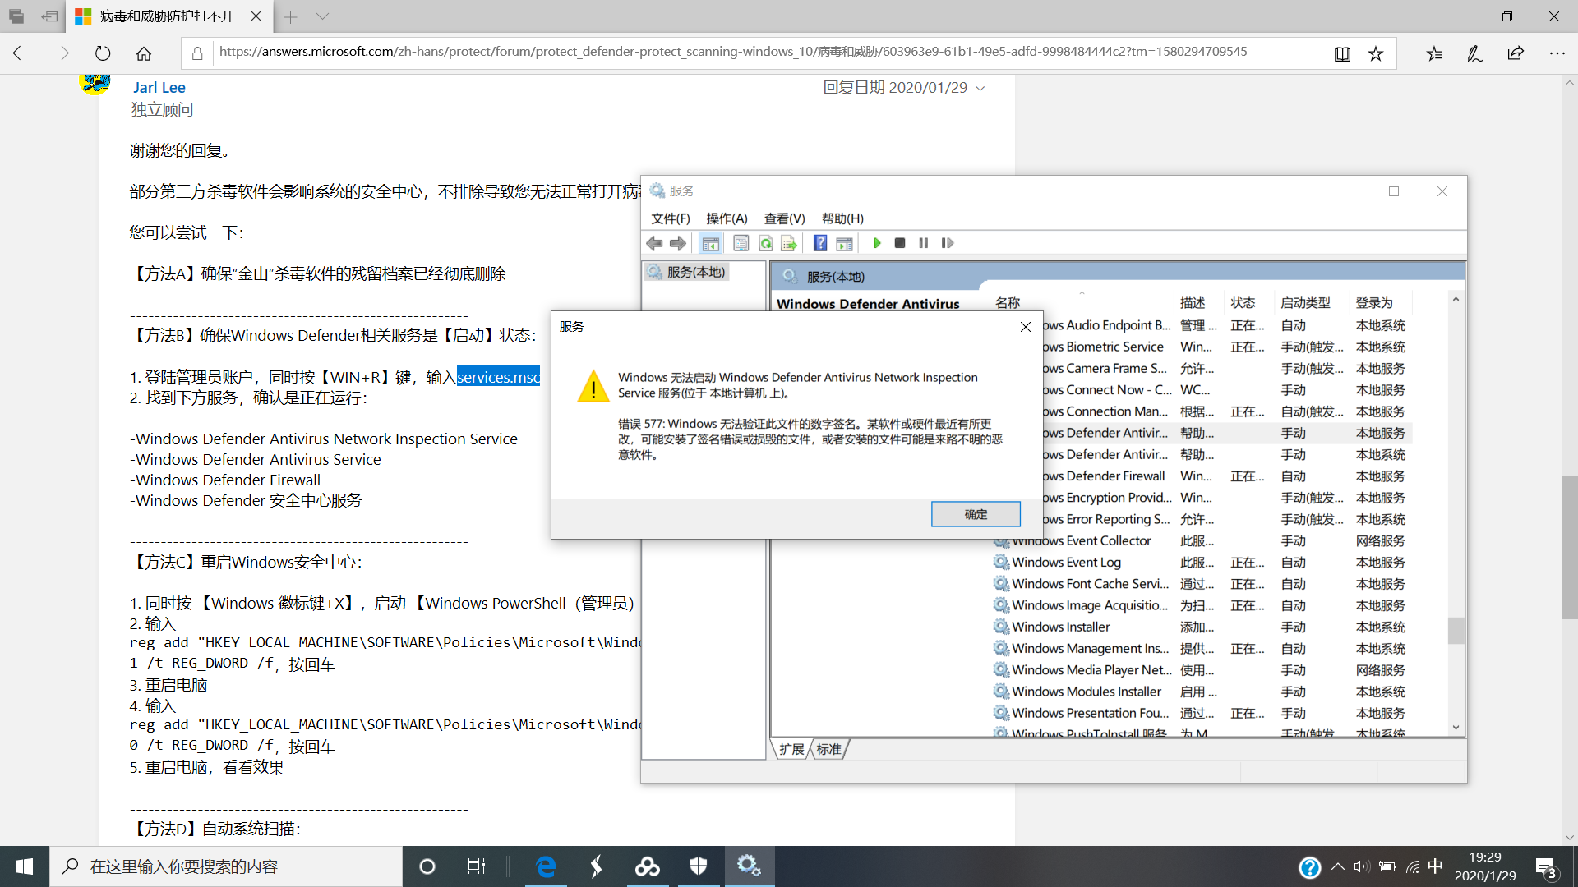Toggle show/hide console tree icon in Services
1578x887 pixels.
tap(711, 243)
